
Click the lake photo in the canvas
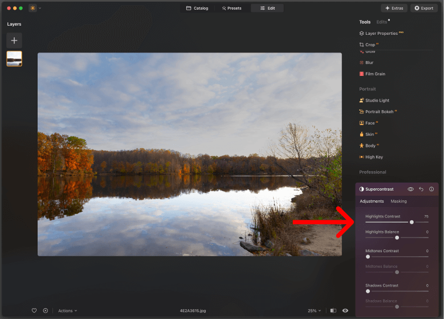190,154
